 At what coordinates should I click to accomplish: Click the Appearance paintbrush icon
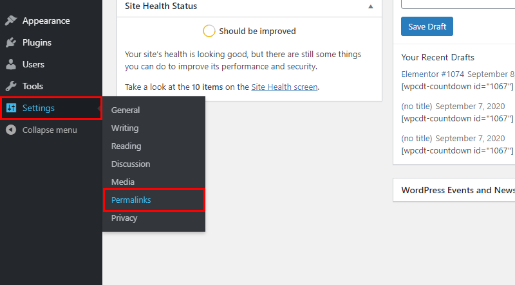click(11, 21)
